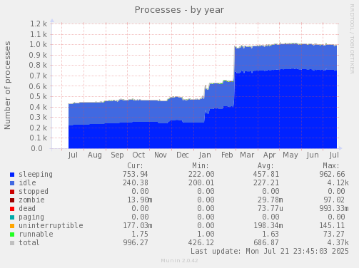Click the 'Mar' x-axis label
Screen dimensions: 359x268
pos(247,155)
